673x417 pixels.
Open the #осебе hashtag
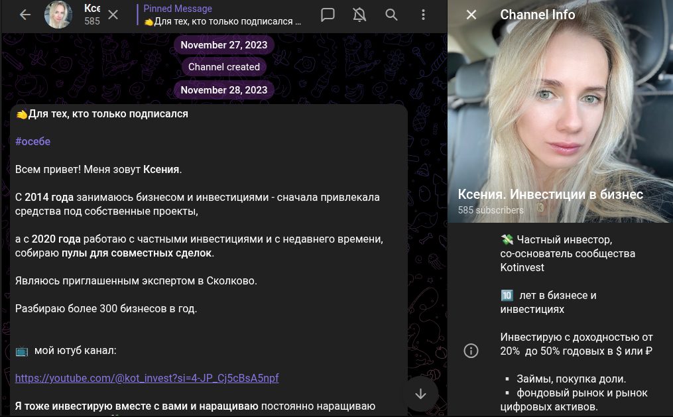(32, 142)
